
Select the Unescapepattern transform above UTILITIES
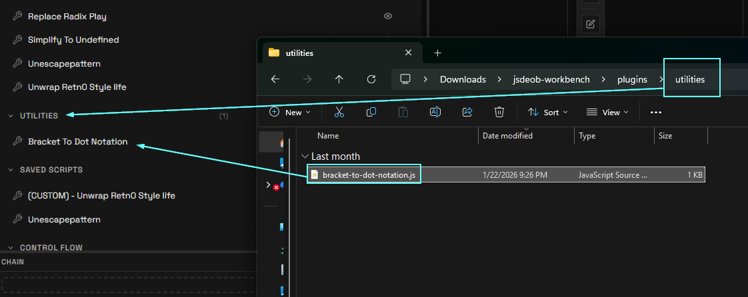point(65,64)
